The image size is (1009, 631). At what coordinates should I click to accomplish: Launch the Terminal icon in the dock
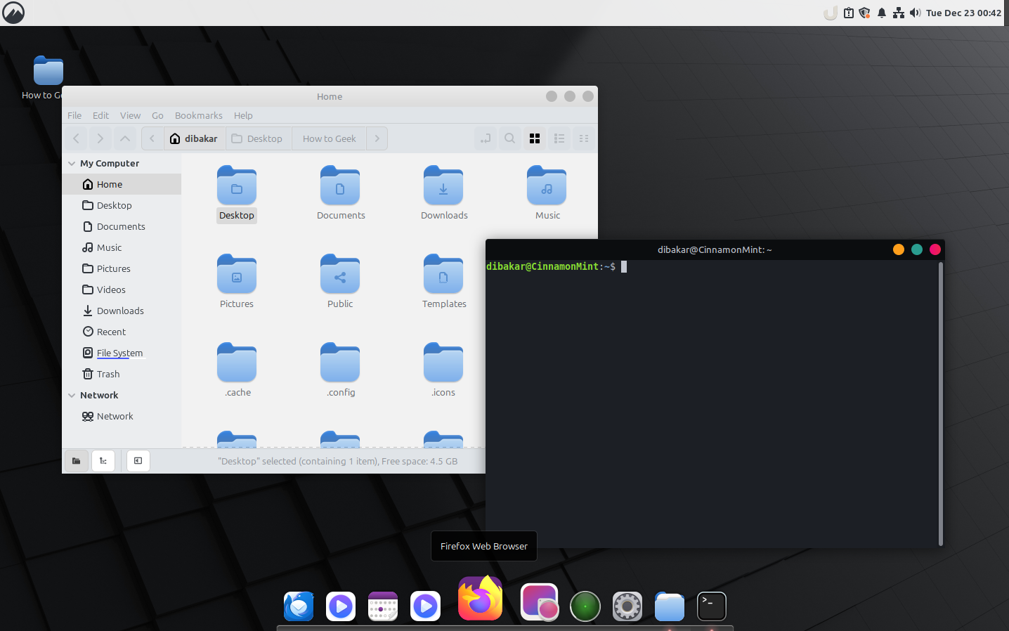[711, 606]
